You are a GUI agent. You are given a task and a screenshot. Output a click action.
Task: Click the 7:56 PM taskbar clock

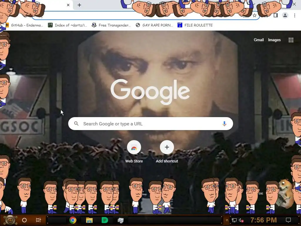pyautogui.click(x=263, y=220)
